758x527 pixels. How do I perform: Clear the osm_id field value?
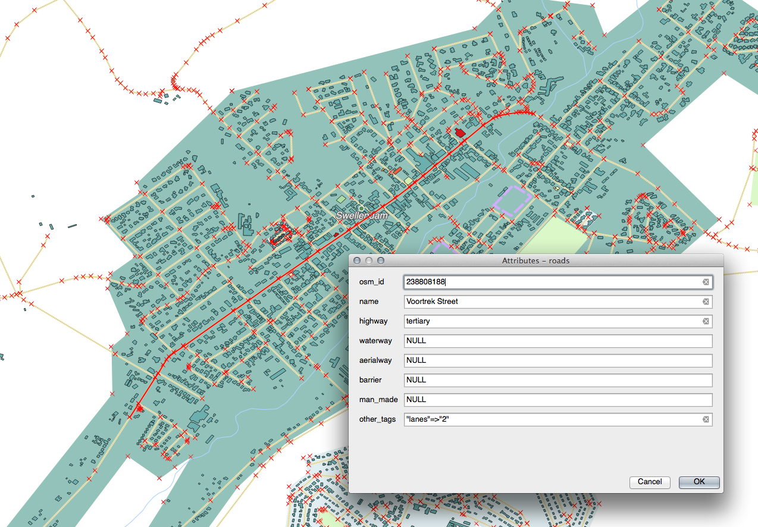[706, 282]
